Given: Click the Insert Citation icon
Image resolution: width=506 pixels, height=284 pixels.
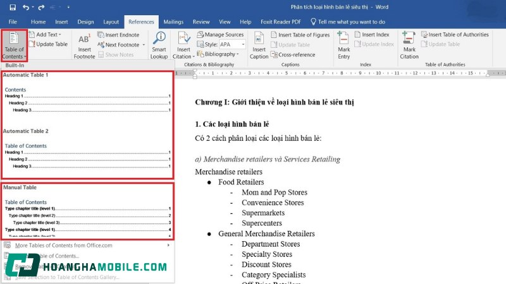Looking at the screenshot, I should coord(182,44).
